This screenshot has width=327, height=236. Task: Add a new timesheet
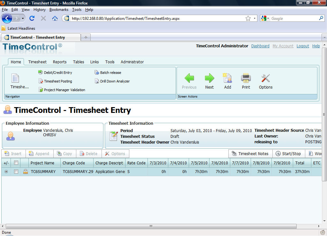(x=227, y=81)
